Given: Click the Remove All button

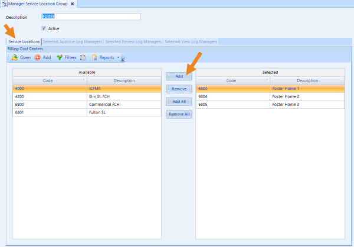Looking at the screenshot, I should (x=179, y=114).
